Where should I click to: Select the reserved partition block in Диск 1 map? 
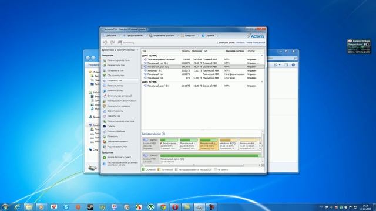click(x=169, y=144)
